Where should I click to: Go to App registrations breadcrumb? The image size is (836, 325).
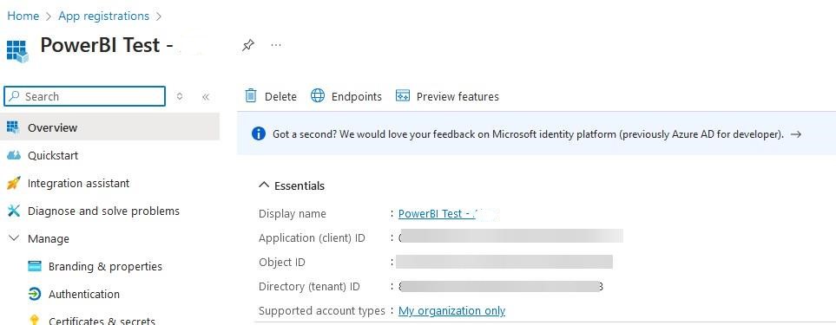104,16
